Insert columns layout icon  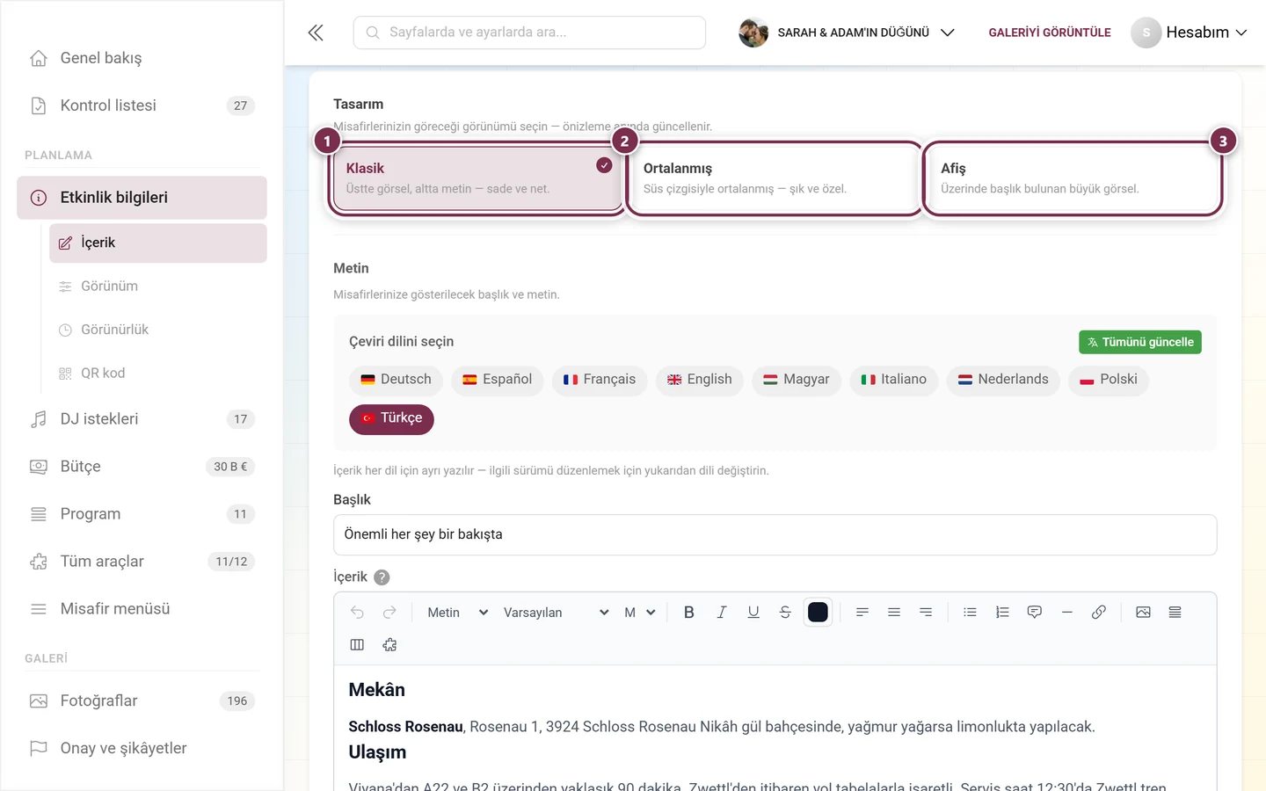(357, 645)
